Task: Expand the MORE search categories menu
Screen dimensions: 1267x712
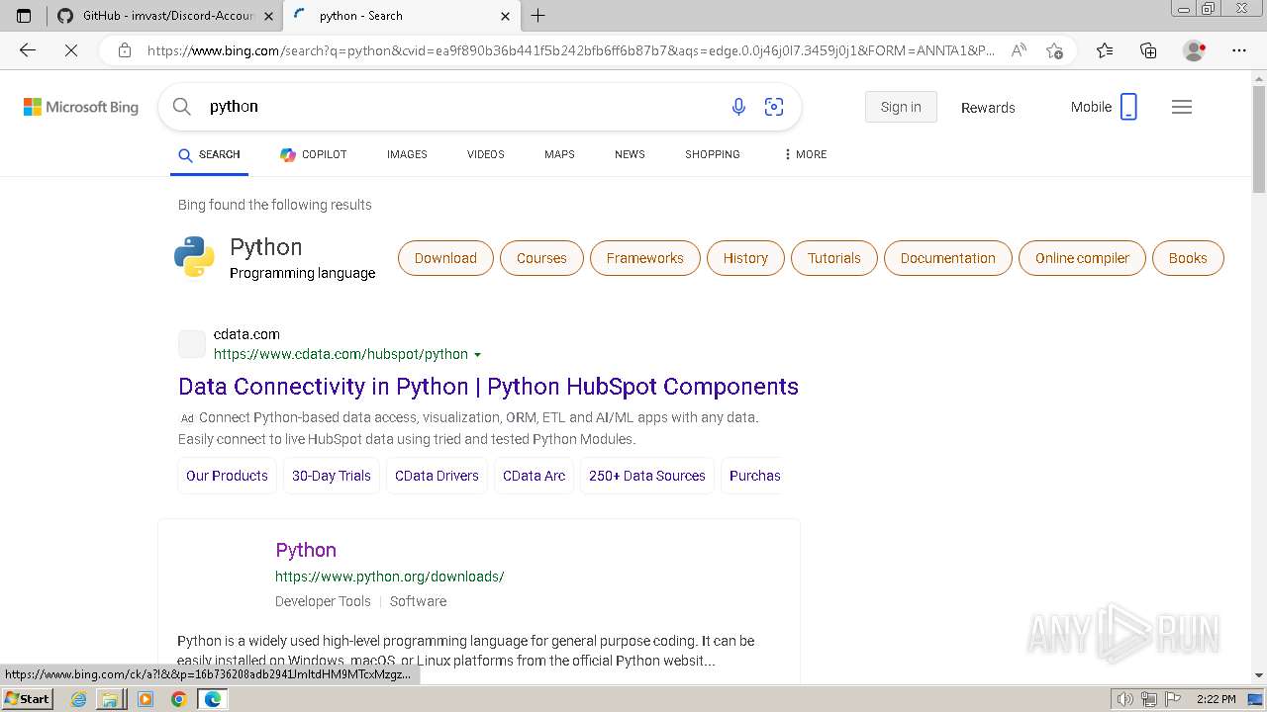Action: tap(805, 154)
